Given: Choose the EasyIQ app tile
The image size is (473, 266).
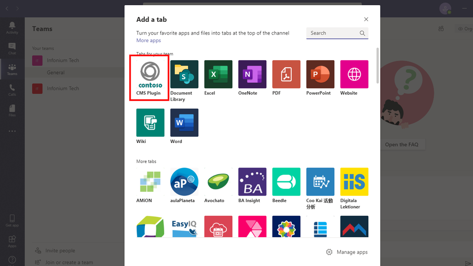Looking at the screenshot, I should [x=184, y=227].
